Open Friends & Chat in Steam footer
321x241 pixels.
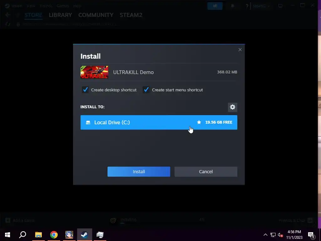pos(296,220)
